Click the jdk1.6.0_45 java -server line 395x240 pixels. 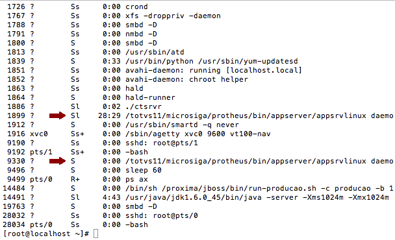[x=196, y=197]
